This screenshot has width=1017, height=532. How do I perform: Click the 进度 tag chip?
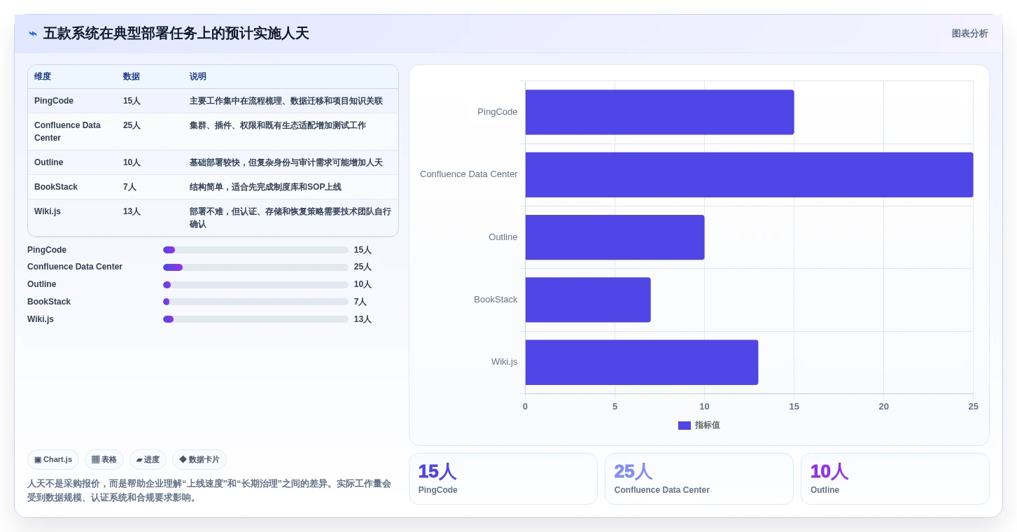coord(148,460)
